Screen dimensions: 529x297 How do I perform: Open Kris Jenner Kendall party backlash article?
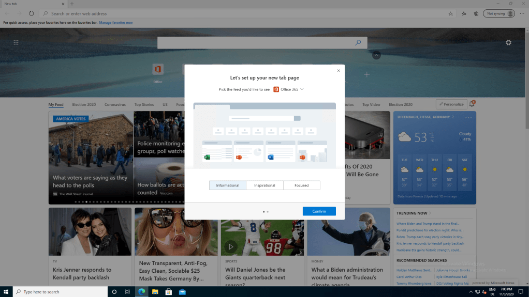click(x=82, y=273)
